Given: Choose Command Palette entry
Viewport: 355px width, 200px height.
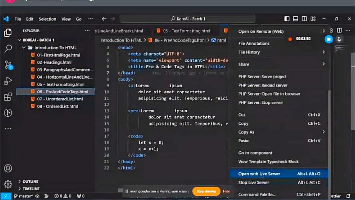Looking at the screenshot, I should pyautogui.click(x=279, y=194).
